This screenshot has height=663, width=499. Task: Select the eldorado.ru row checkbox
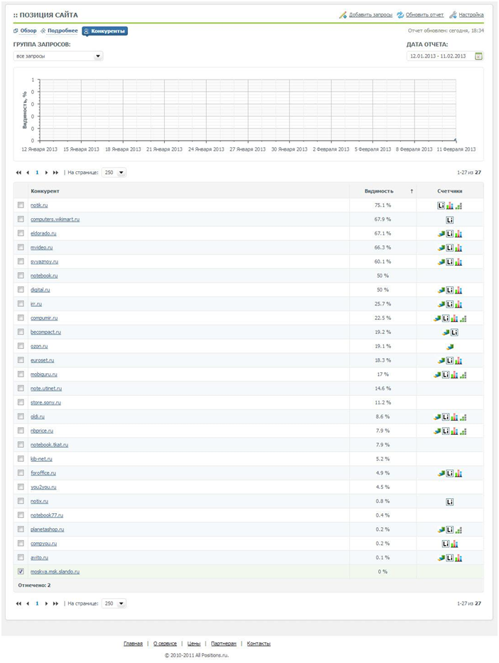(21, 233)
